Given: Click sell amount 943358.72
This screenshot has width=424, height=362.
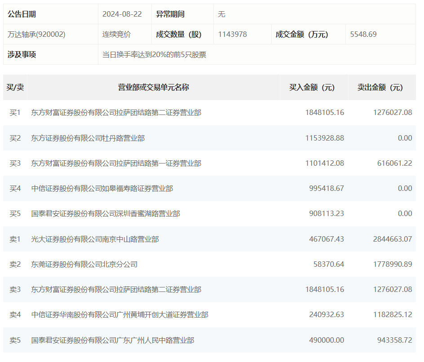Looking at the screenshot, I should (394, 340).
